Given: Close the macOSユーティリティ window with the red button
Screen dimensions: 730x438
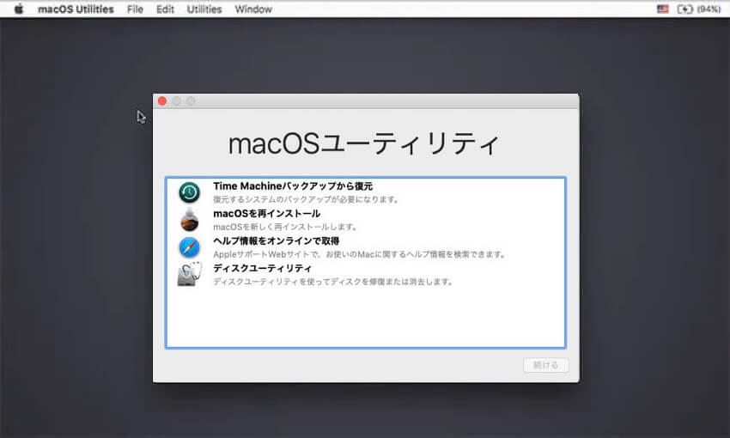Looking at the screenshot, I should click(161, 101).
